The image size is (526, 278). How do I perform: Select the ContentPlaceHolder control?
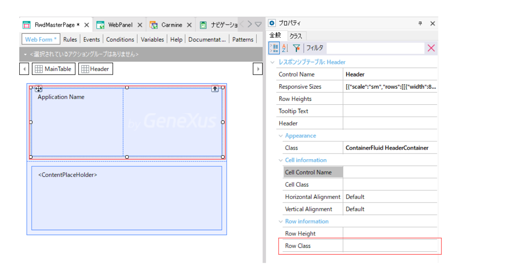(x=68, y=175)
